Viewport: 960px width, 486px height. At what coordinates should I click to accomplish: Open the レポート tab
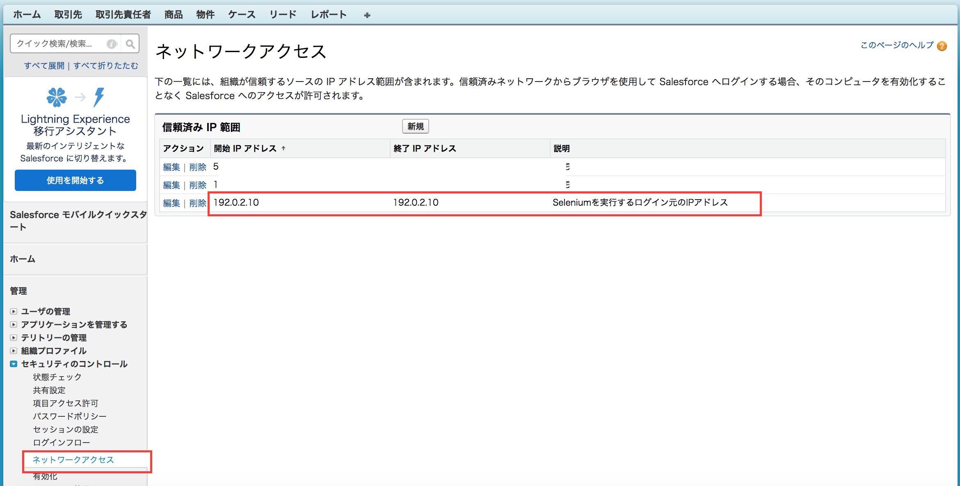pyautogui.click(x=329, y=15)
